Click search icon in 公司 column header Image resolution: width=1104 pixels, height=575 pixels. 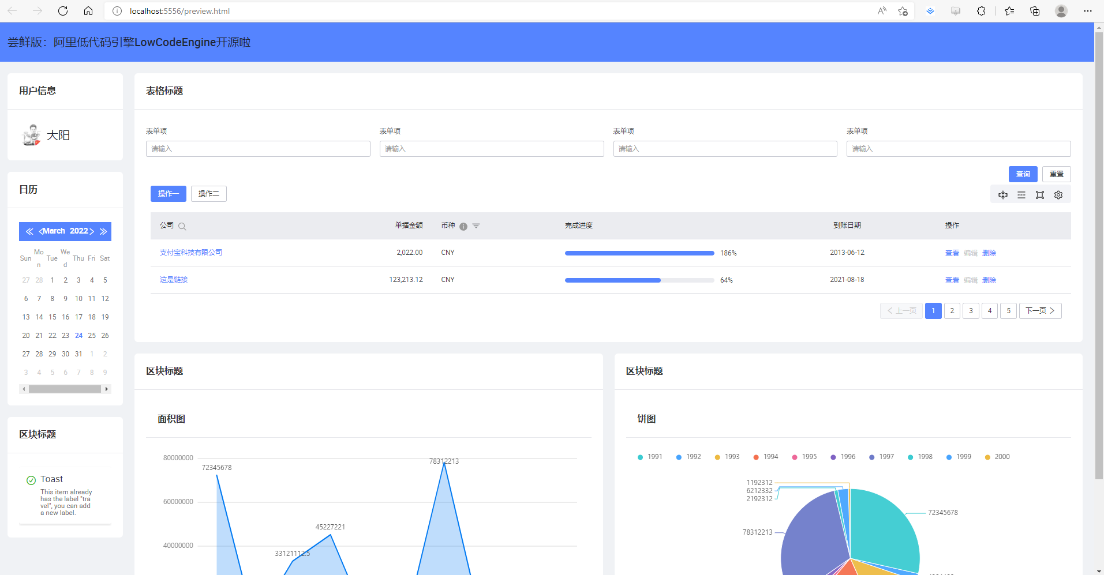click(x=182, y=226)
